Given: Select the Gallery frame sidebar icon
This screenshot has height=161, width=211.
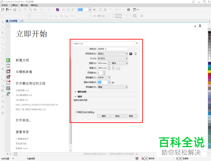Looking at the screenshot, I should pyautogui.click(x=8, y=82).
